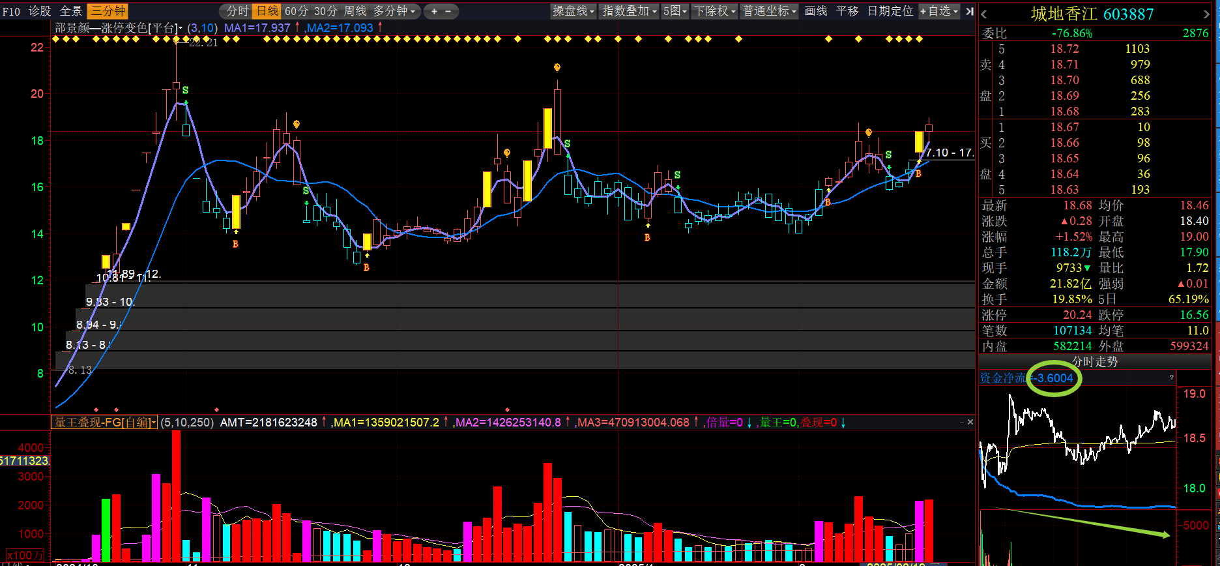Viewport: 1220px width, 566px height.
Task: Click the green S sell signal near 22.21 peak
Action: [x=186, y=90]
